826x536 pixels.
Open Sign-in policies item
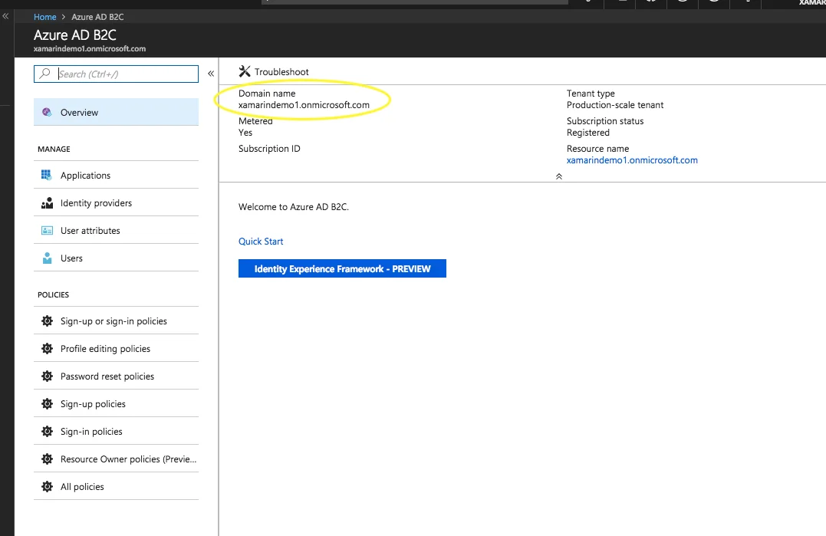(x=116, y=431)
